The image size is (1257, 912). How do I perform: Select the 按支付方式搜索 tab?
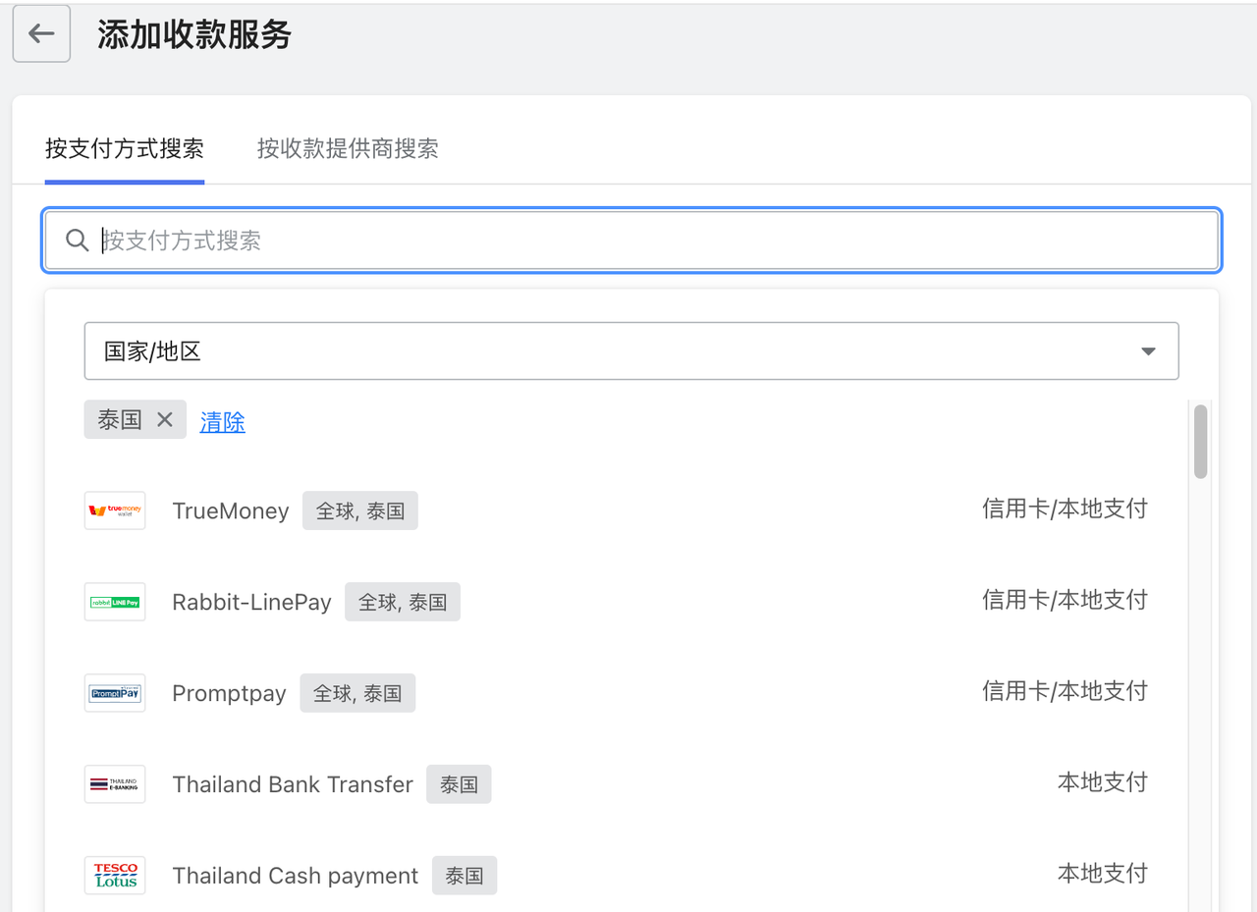tap(124, 149)
